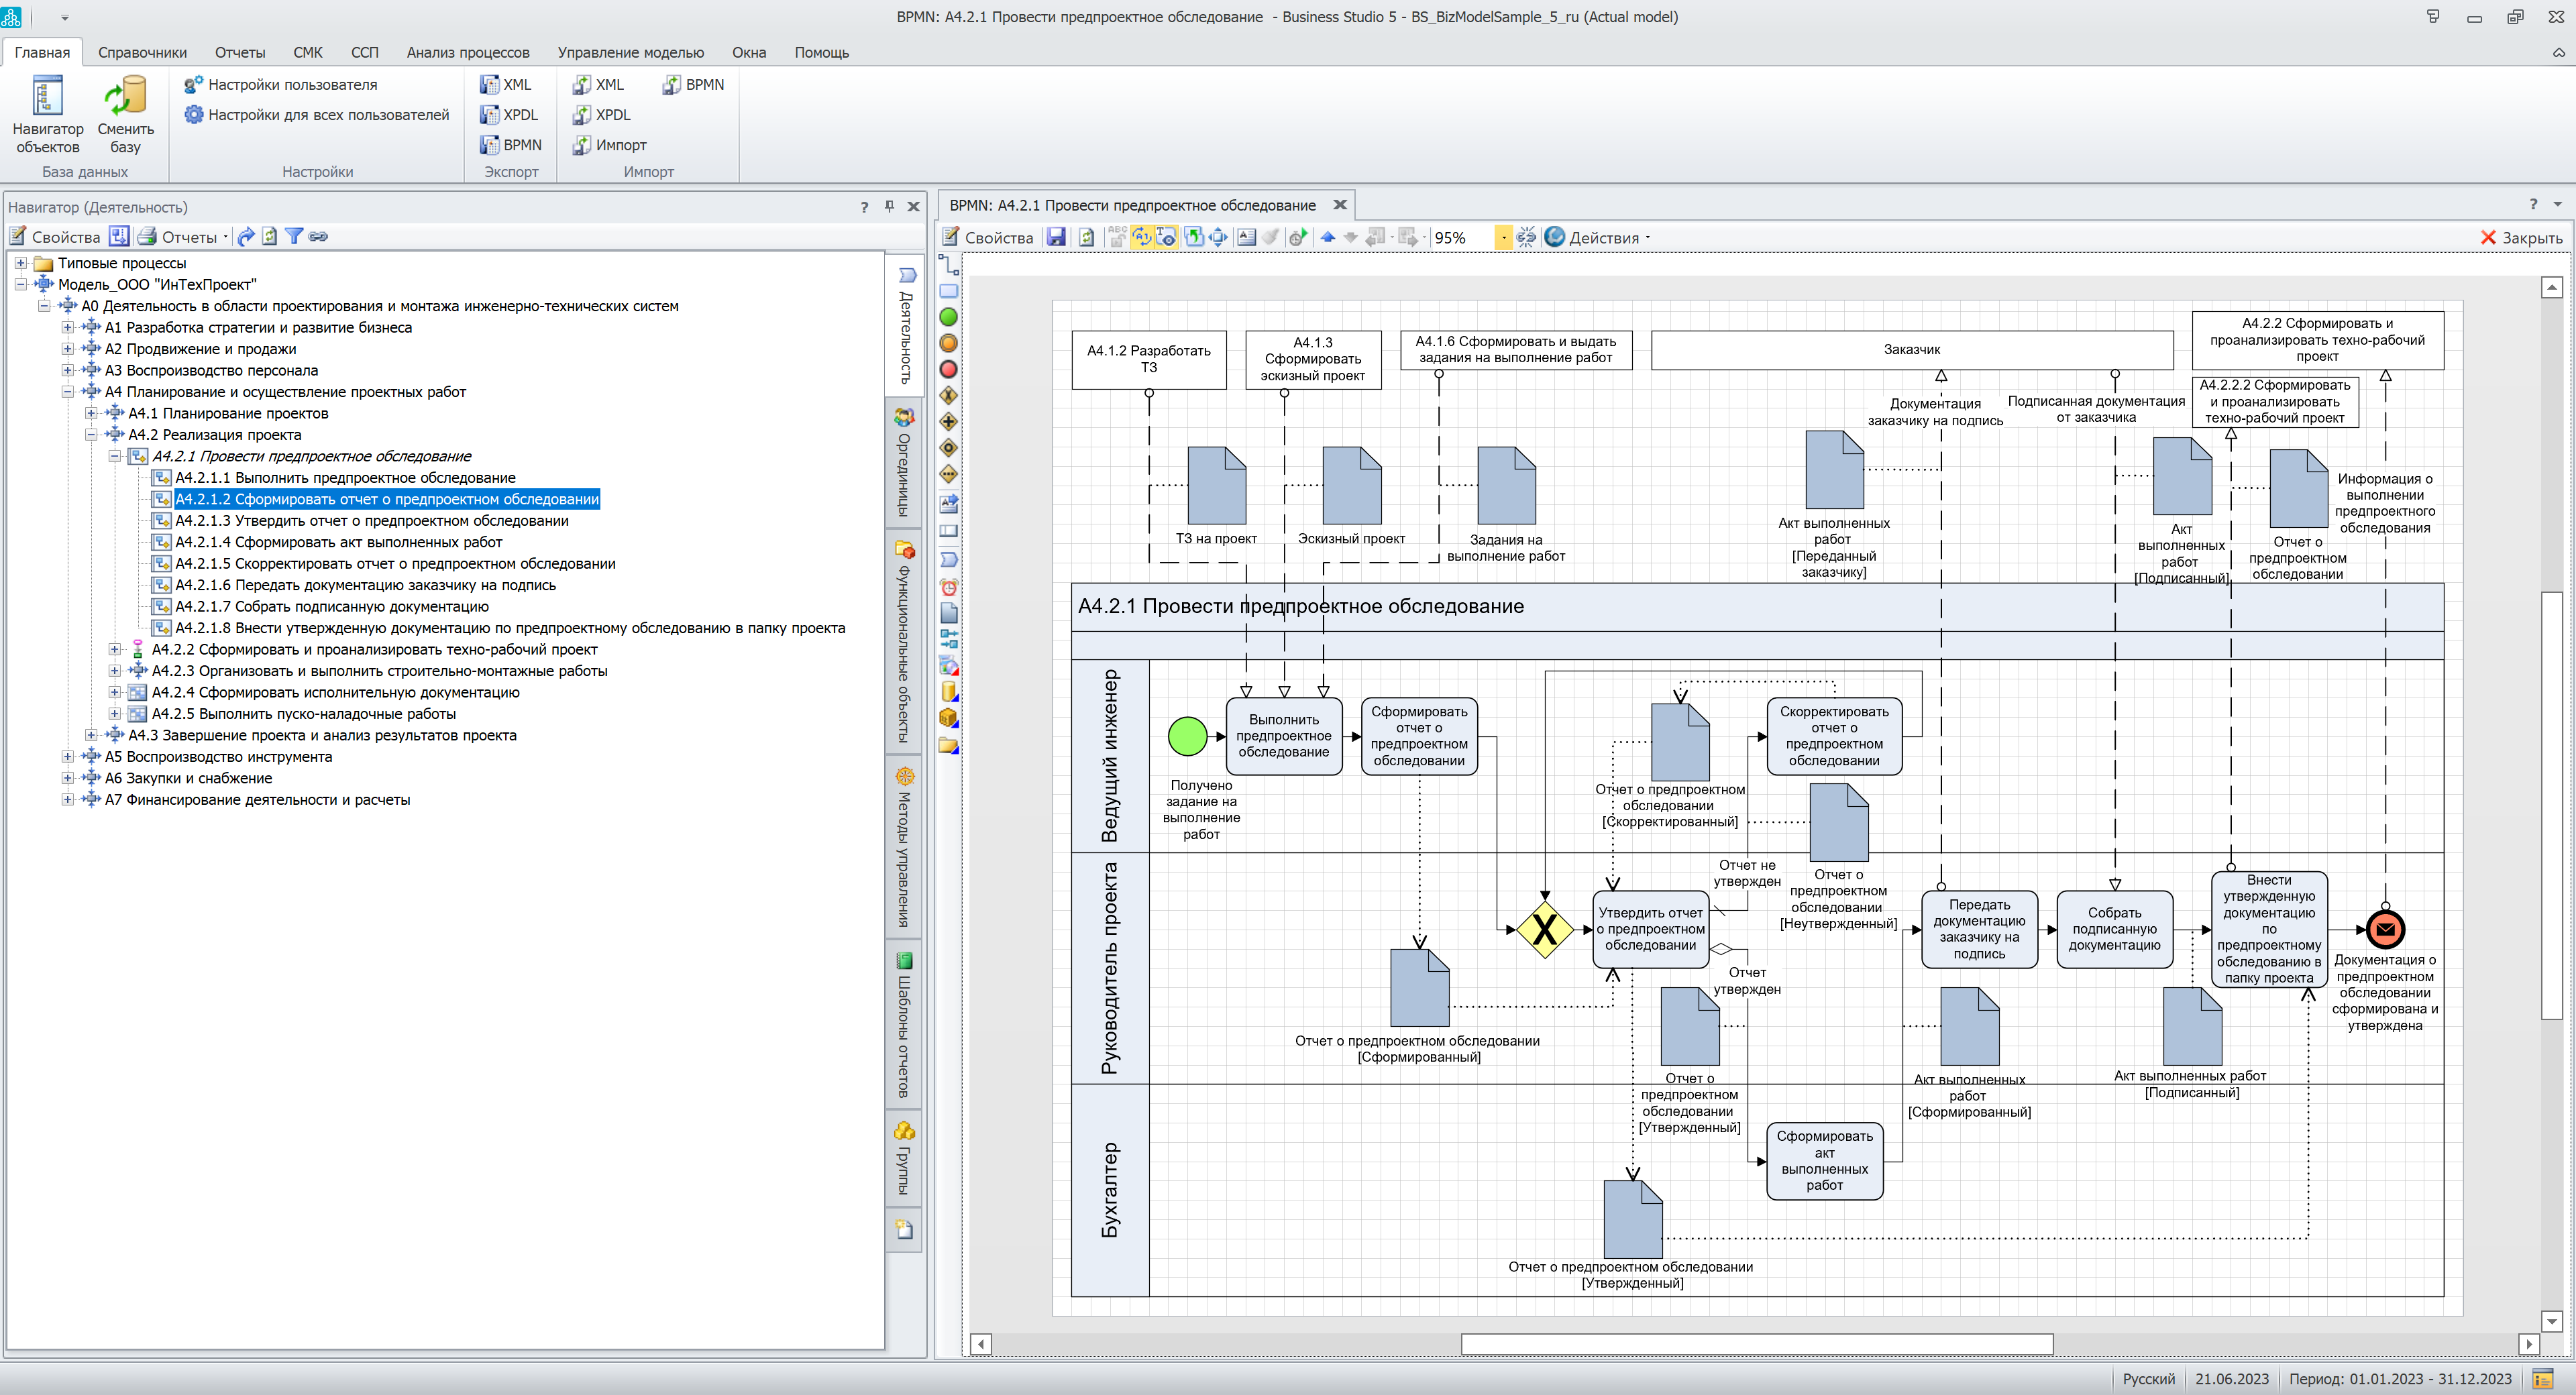Open the Отчеты dropdown in navigator
This screenshot has width=2576, height=1395.
pos(183,237)
